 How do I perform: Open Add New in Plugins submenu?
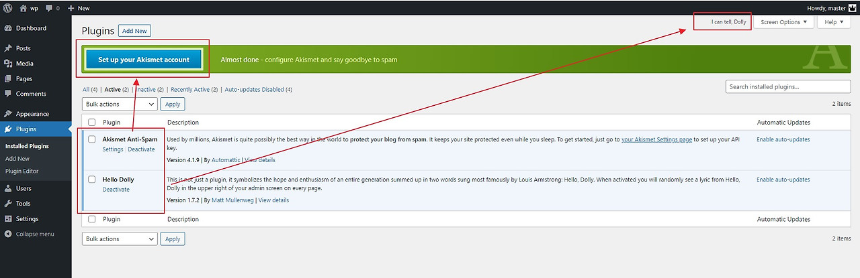tap(17, 159)
